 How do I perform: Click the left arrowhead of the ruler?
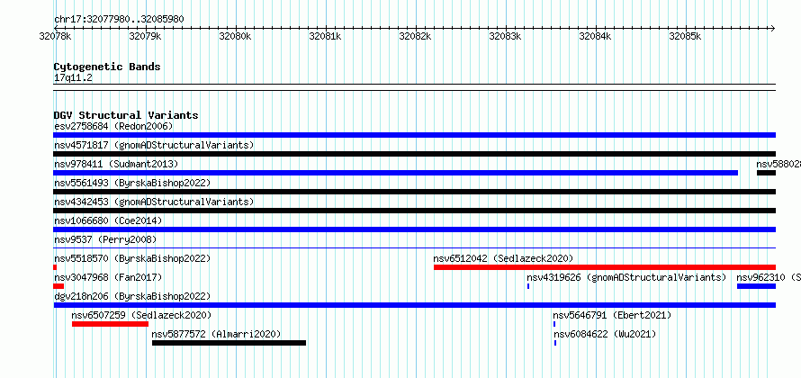(56, 28)
